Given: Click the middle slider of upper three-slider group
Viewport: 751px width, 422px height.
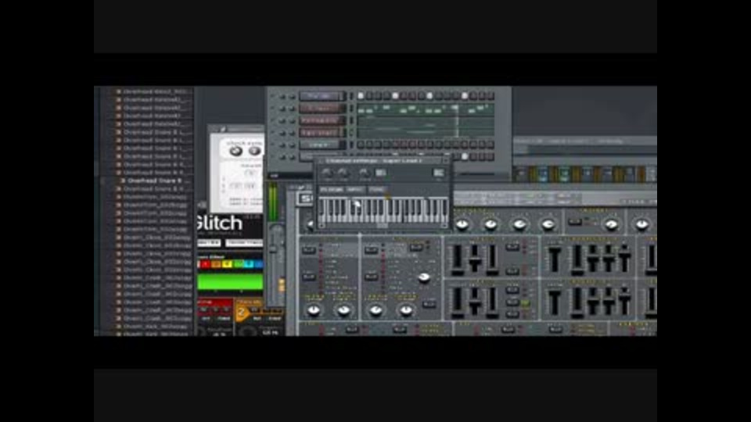Looking at the screenshot, I should (x=475, y=259).
